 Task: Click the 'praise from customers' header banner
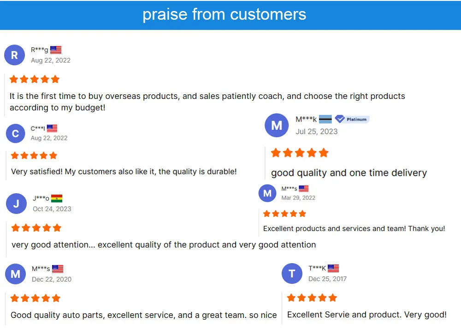tap(225, 15)
